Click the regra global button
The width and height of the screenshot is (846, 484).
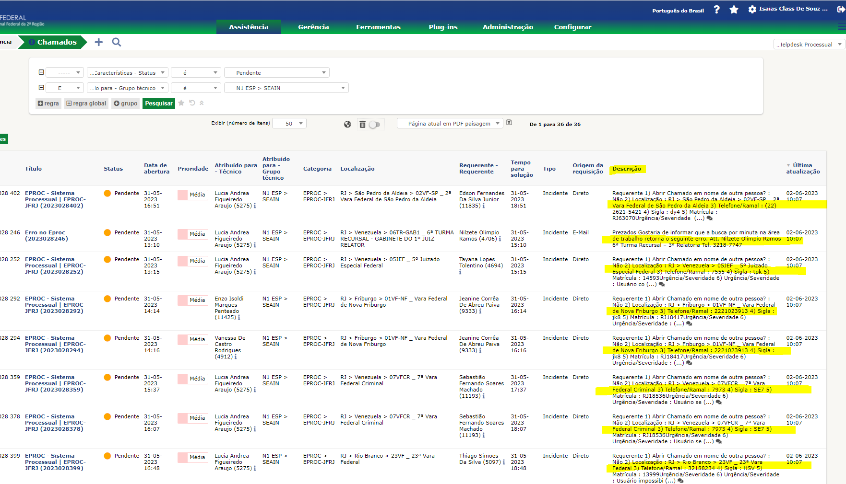[x=86, y=104]
